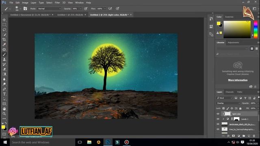260x146 pixels.
Task: Open the Overlay blend mode dropdown
Action: click(x=228, y=103)
